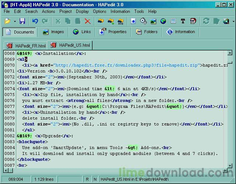
Task: Click line number 0068 in gutter
Action: 10,53
